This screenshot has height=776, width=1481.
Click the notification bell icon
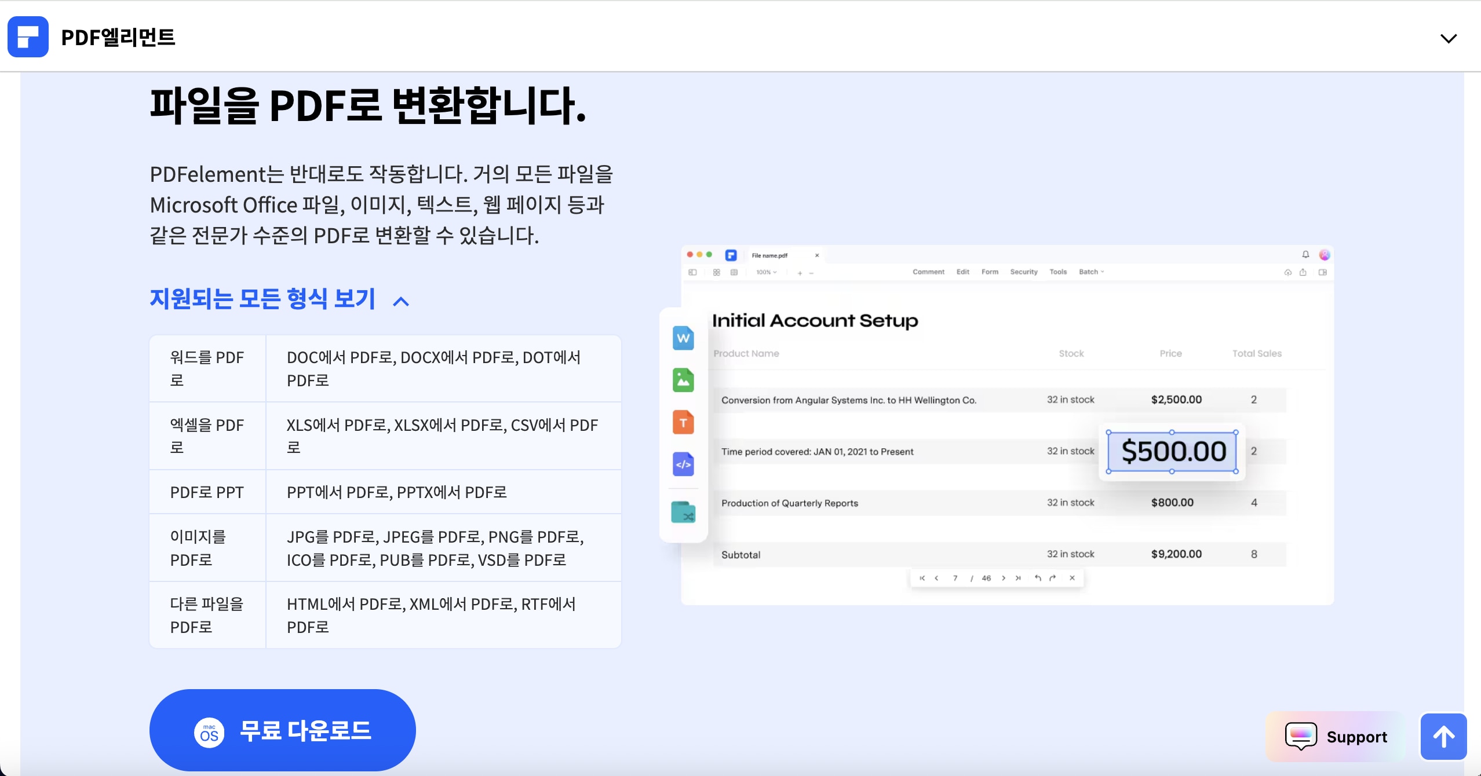(x=1305, y=254)
